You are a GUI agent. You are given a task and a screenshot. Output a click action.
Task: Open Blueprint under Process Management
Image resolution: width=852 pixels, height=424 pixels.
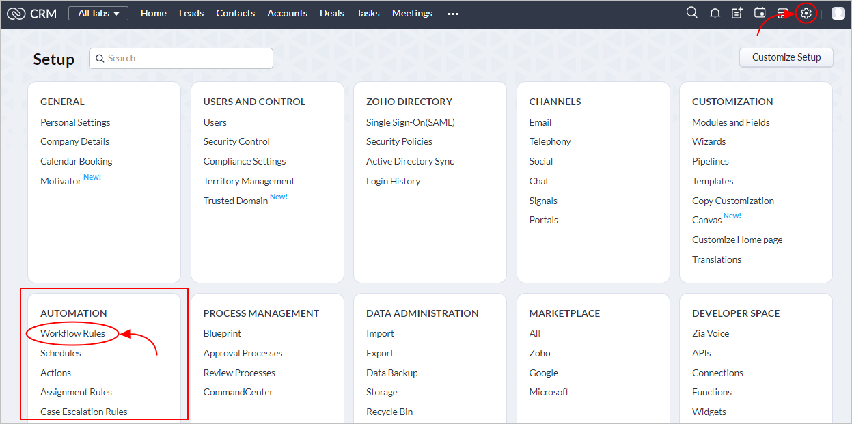[222, 333]
